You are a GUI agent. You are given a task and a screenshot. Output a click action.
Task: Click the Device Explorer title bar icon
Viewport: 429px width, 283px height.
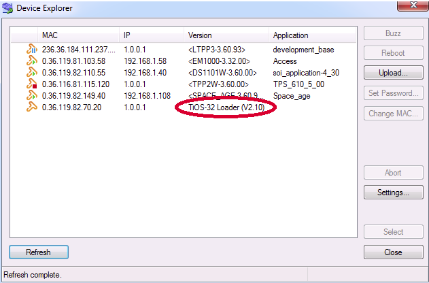[x=9, y=8]
